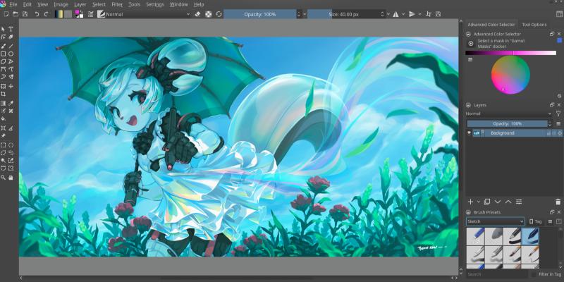Image resolution: width=564 pixels, height=282 pixels.
Task: Open the Filter menu
Action: pyautogui.click(x=116, y=4)
